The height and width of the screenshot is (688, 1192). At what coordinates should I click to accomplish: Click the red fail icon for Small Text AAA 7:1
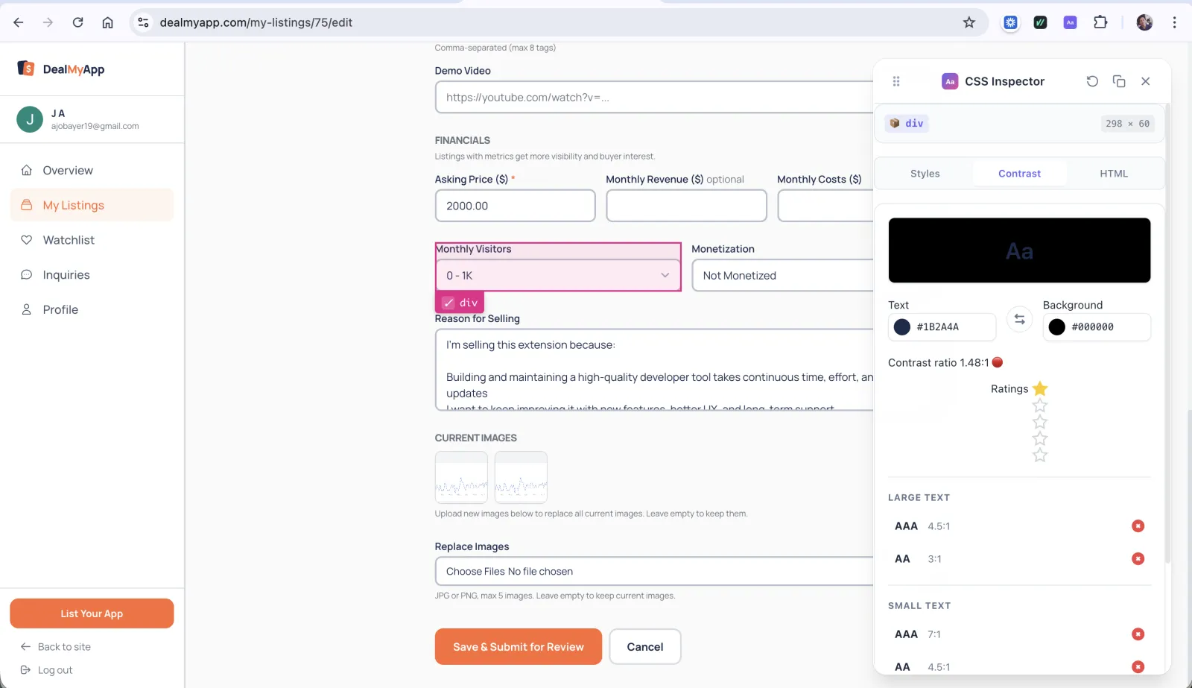1138,634
